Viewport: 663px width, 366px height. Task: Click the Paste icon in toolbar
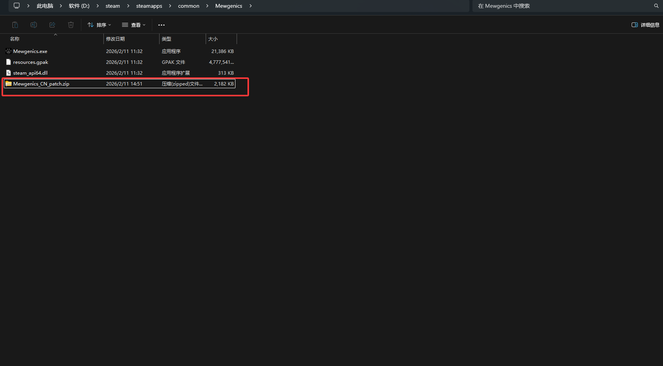(x=15, y=25)
